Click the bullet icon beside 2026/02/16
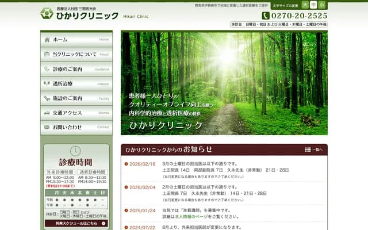The width and height of the screenshot is (368, 230). pos(126,164)
